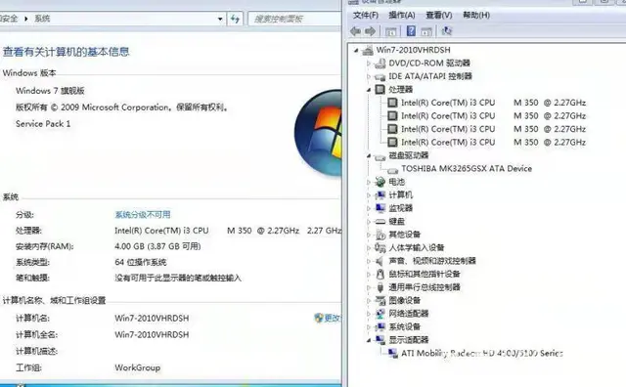Expand the IDE ATA/ATAPI 控制器 node
The image size is (626, 387).
pos(369,76)
